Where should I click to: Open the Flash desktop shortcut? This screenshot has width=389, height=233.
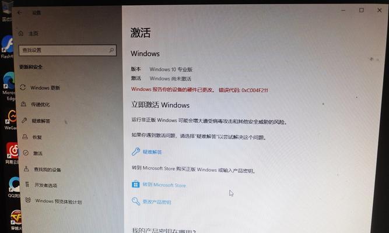click(x=7, y=47)
